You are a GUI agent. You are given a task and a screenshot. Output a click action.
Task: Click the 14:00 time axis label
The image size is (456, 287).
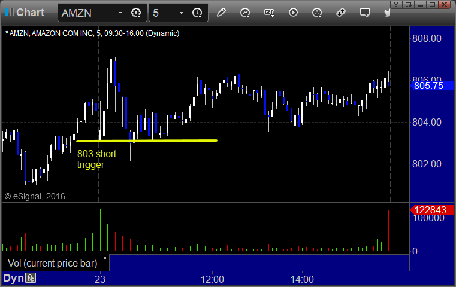302,279
